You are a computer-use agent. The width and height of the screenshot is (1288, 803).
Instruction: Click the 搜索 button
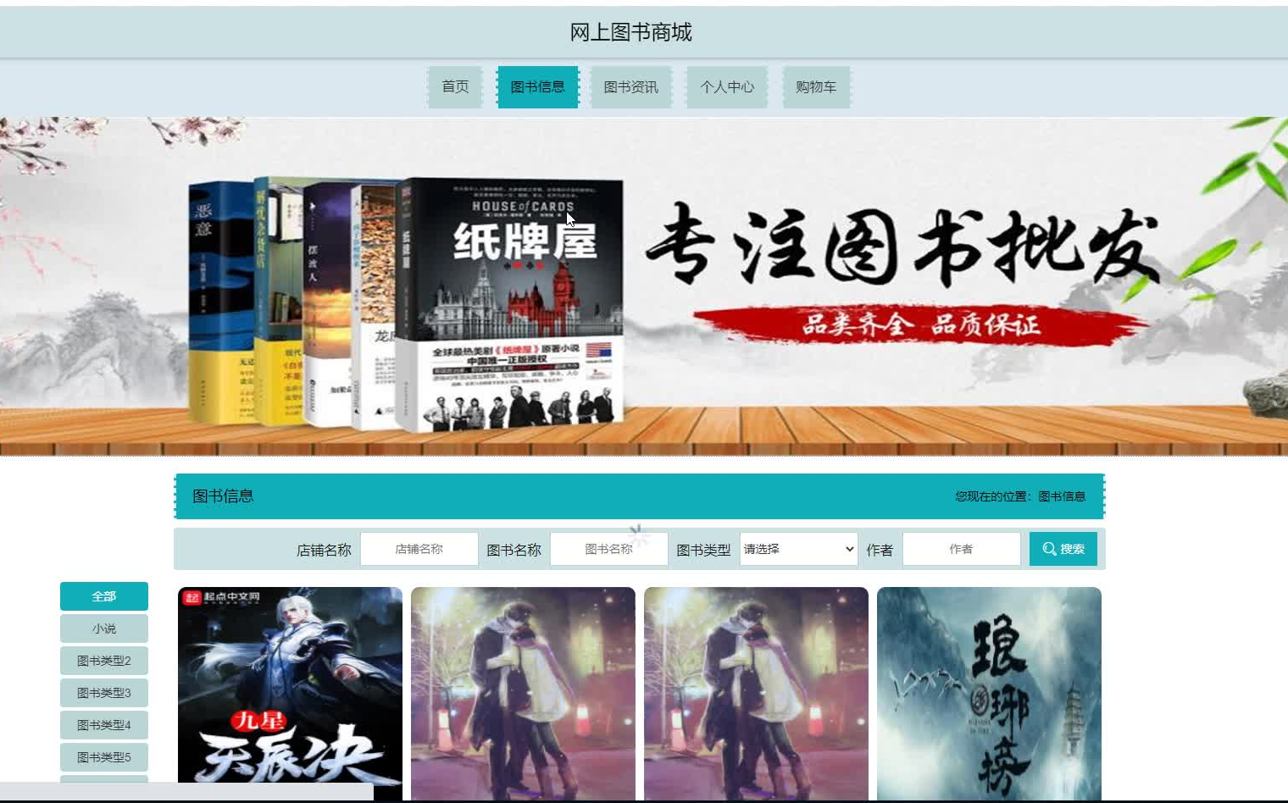[1063, 549]
